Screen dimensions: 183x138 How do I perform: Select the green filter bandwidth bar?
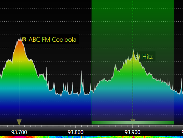pyautogui.click(x=133, y=123)
